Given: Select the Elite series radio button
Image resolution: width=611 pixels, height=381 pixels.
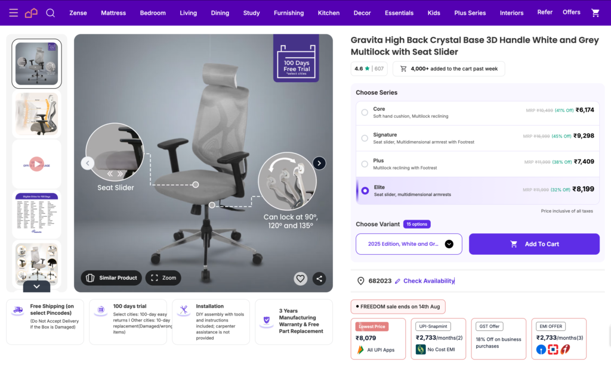Looking at the screenshot, I should click(x=365, y=190).
